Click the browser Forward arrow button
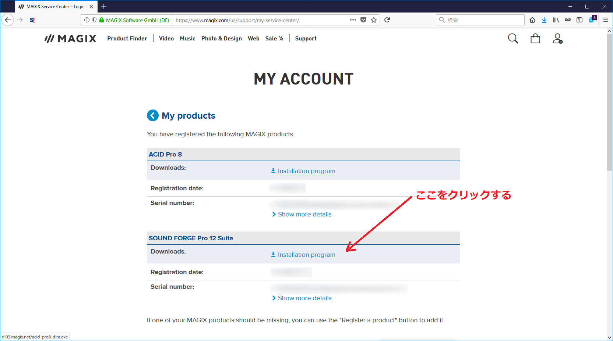 20,20
